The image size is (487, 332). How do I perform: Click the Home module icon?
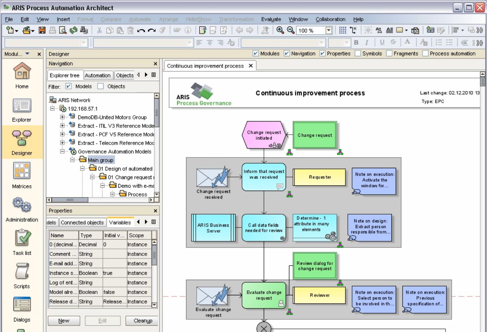pos(22,71)
